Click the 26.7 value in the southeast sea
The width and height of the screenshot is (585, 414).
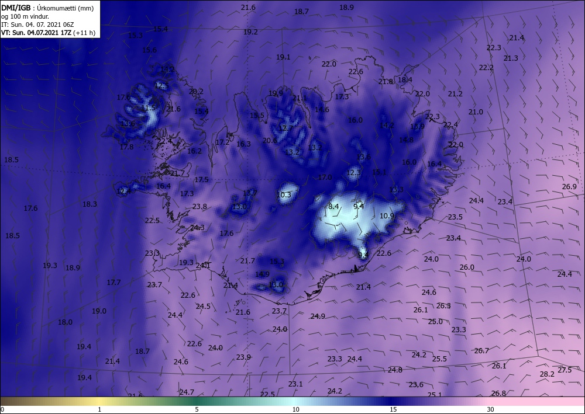(481, 350)
